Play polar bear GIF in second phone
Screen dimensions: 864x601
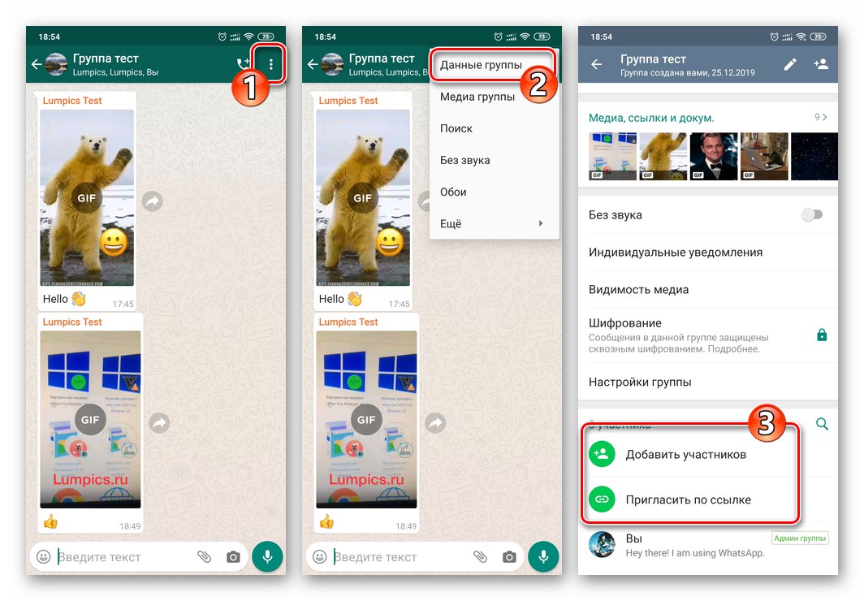pyautogui.click(x=362, y=198)
